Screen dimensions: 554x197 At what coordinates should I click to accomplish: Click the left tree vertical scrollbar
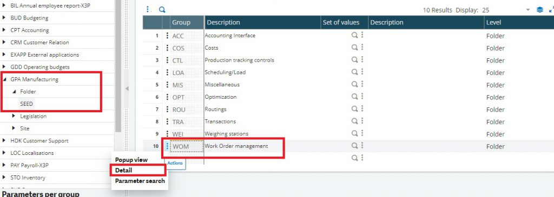118,66
